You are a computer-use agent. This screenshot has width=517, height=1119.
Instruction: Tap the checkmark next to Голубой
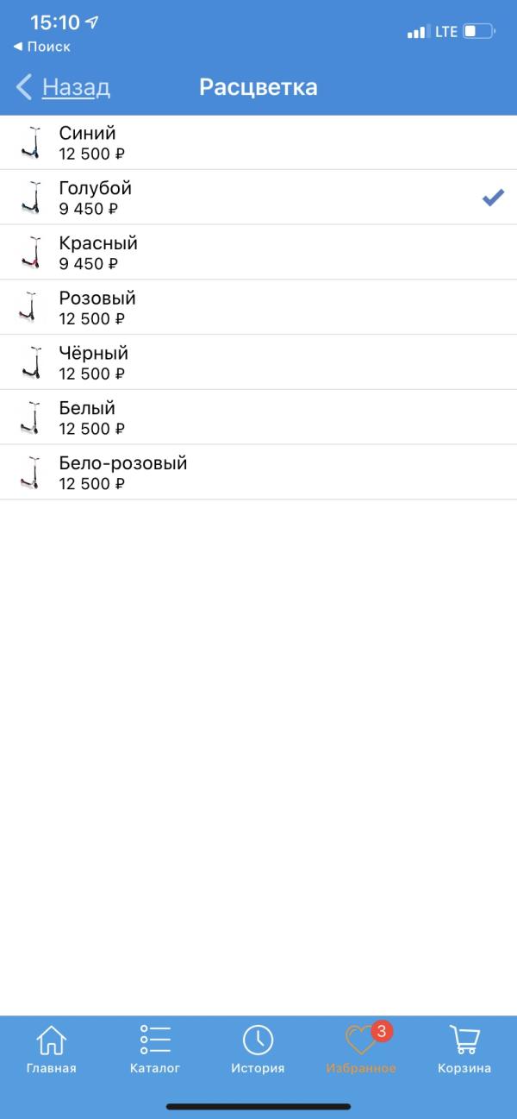point(493,198)
